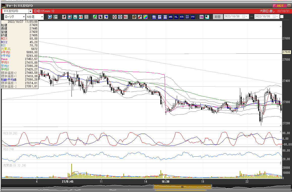This screenshot has width=292, height=192.
Task: Collapse the 売買高 volume panel arrow
Action: [x=280, y=163]
